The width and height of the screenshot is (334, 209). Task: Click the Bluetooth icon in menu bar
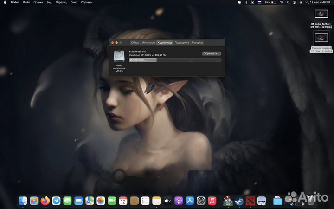click(x=246, y=2)
